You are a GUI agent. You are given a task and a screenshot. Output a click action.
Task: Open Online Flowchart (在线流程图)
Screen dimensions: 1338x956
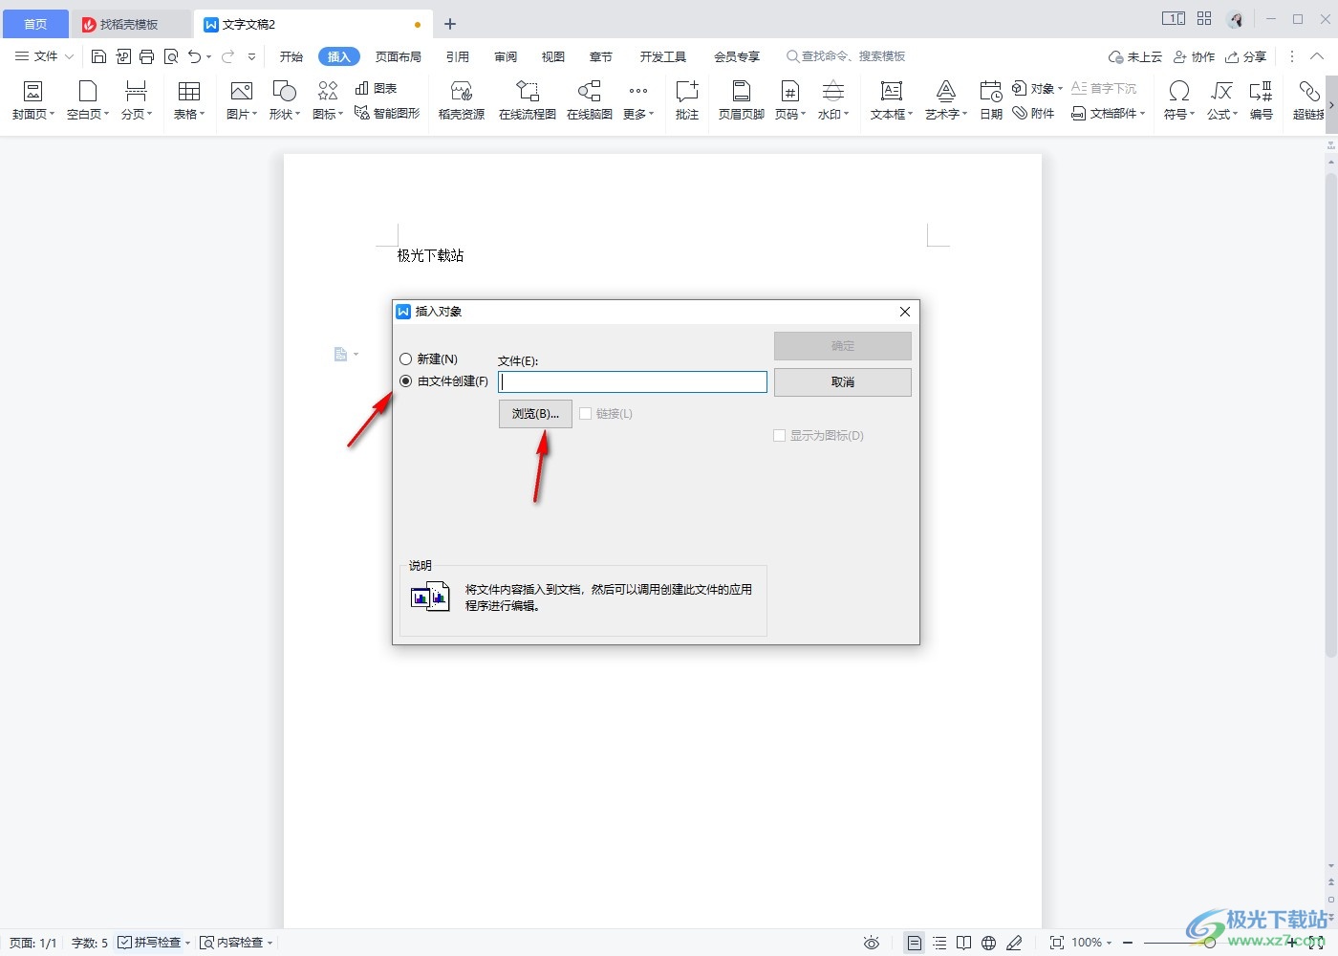click(x=528, y=100)
